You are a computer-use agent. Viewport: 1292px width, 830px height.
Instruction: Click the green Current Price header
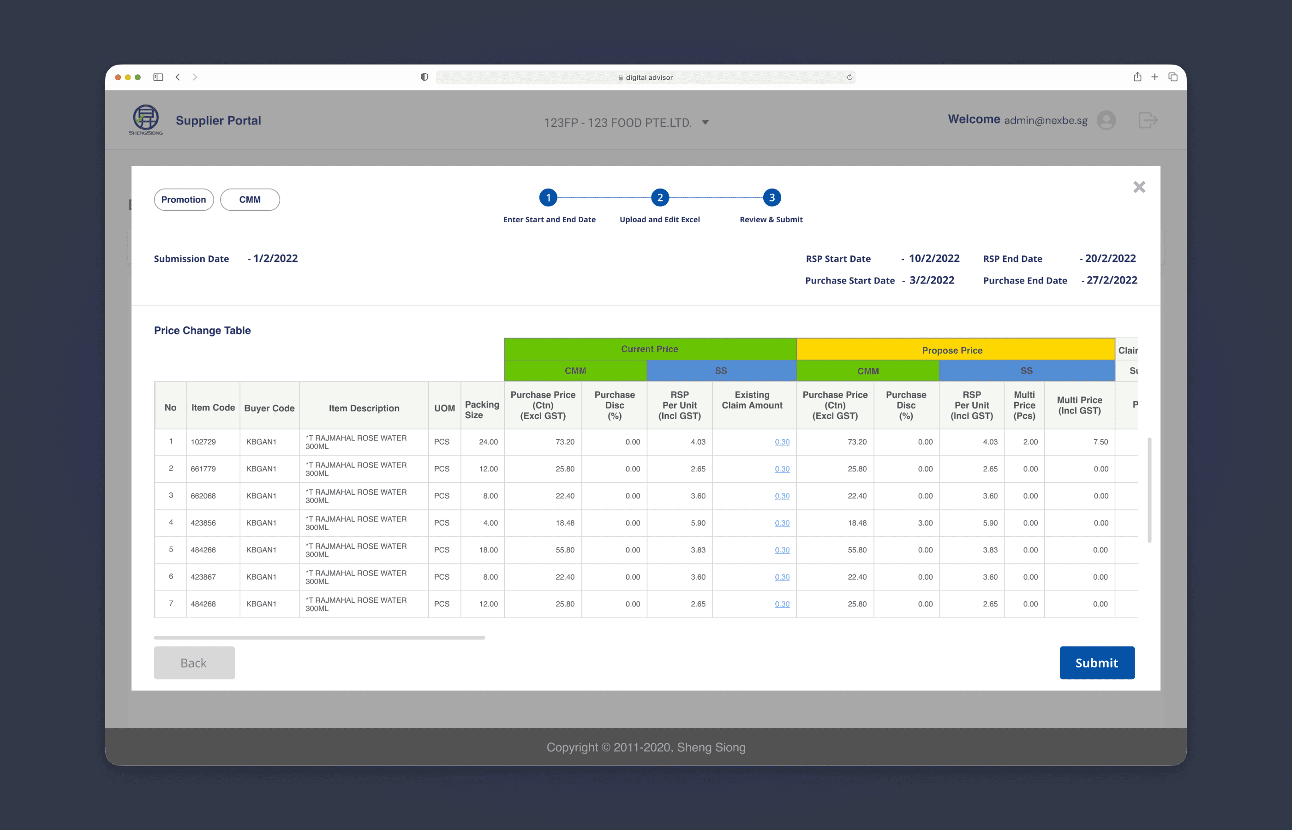click(650, 349)
